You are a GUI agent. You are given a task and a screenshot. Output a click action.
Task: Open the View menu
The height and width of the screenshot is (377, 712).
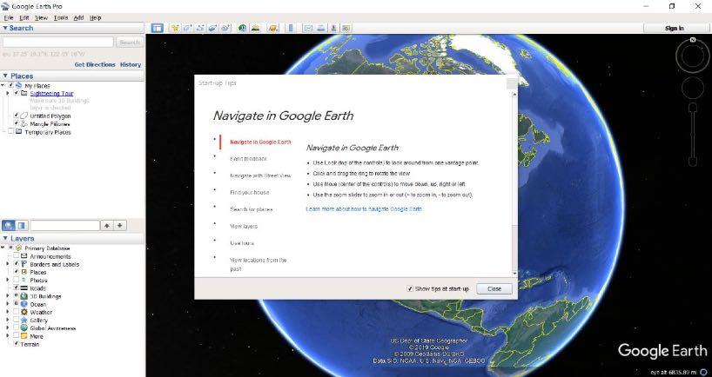41,17
